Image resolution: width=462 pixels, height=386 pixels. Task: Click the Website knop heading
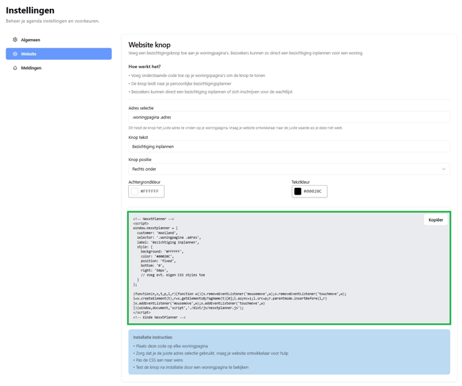click(150, 45)
